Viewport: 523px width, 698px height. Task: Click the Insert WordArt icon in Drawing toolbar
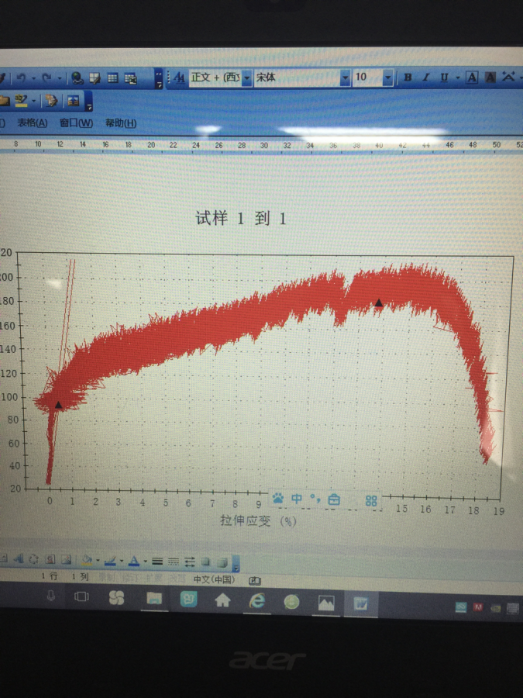(x=19, y=559)
